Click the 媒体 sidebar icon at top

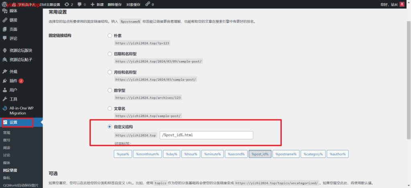coord(5,11)
